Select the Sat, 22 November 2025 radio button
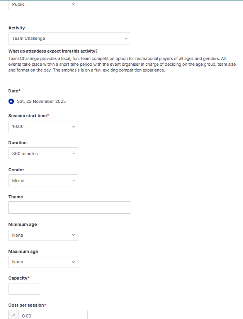The height and width of the screenshot is (319, 243). [x=12, y=102]
